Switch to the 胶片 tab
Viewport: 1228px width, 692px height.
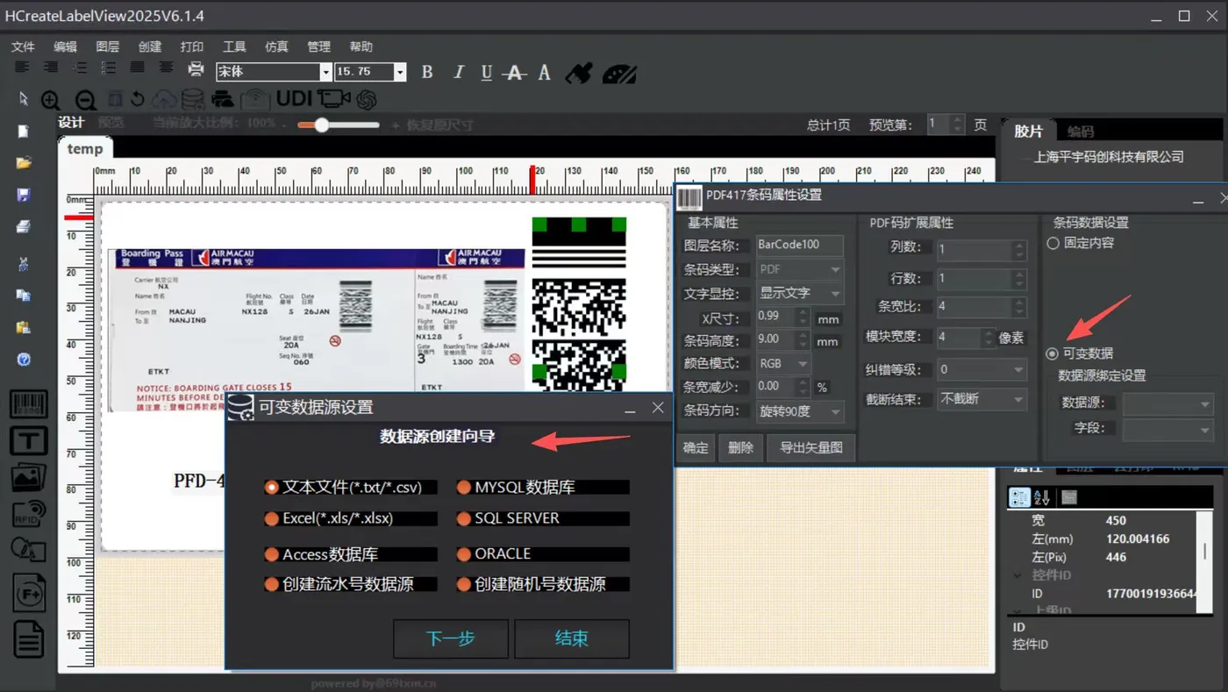[1029, 131]
